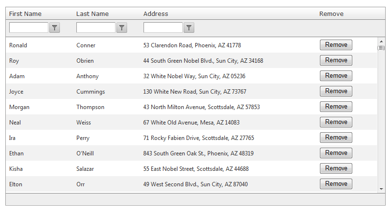Click scrollbar down arrow in grid

tap(381, 189)
